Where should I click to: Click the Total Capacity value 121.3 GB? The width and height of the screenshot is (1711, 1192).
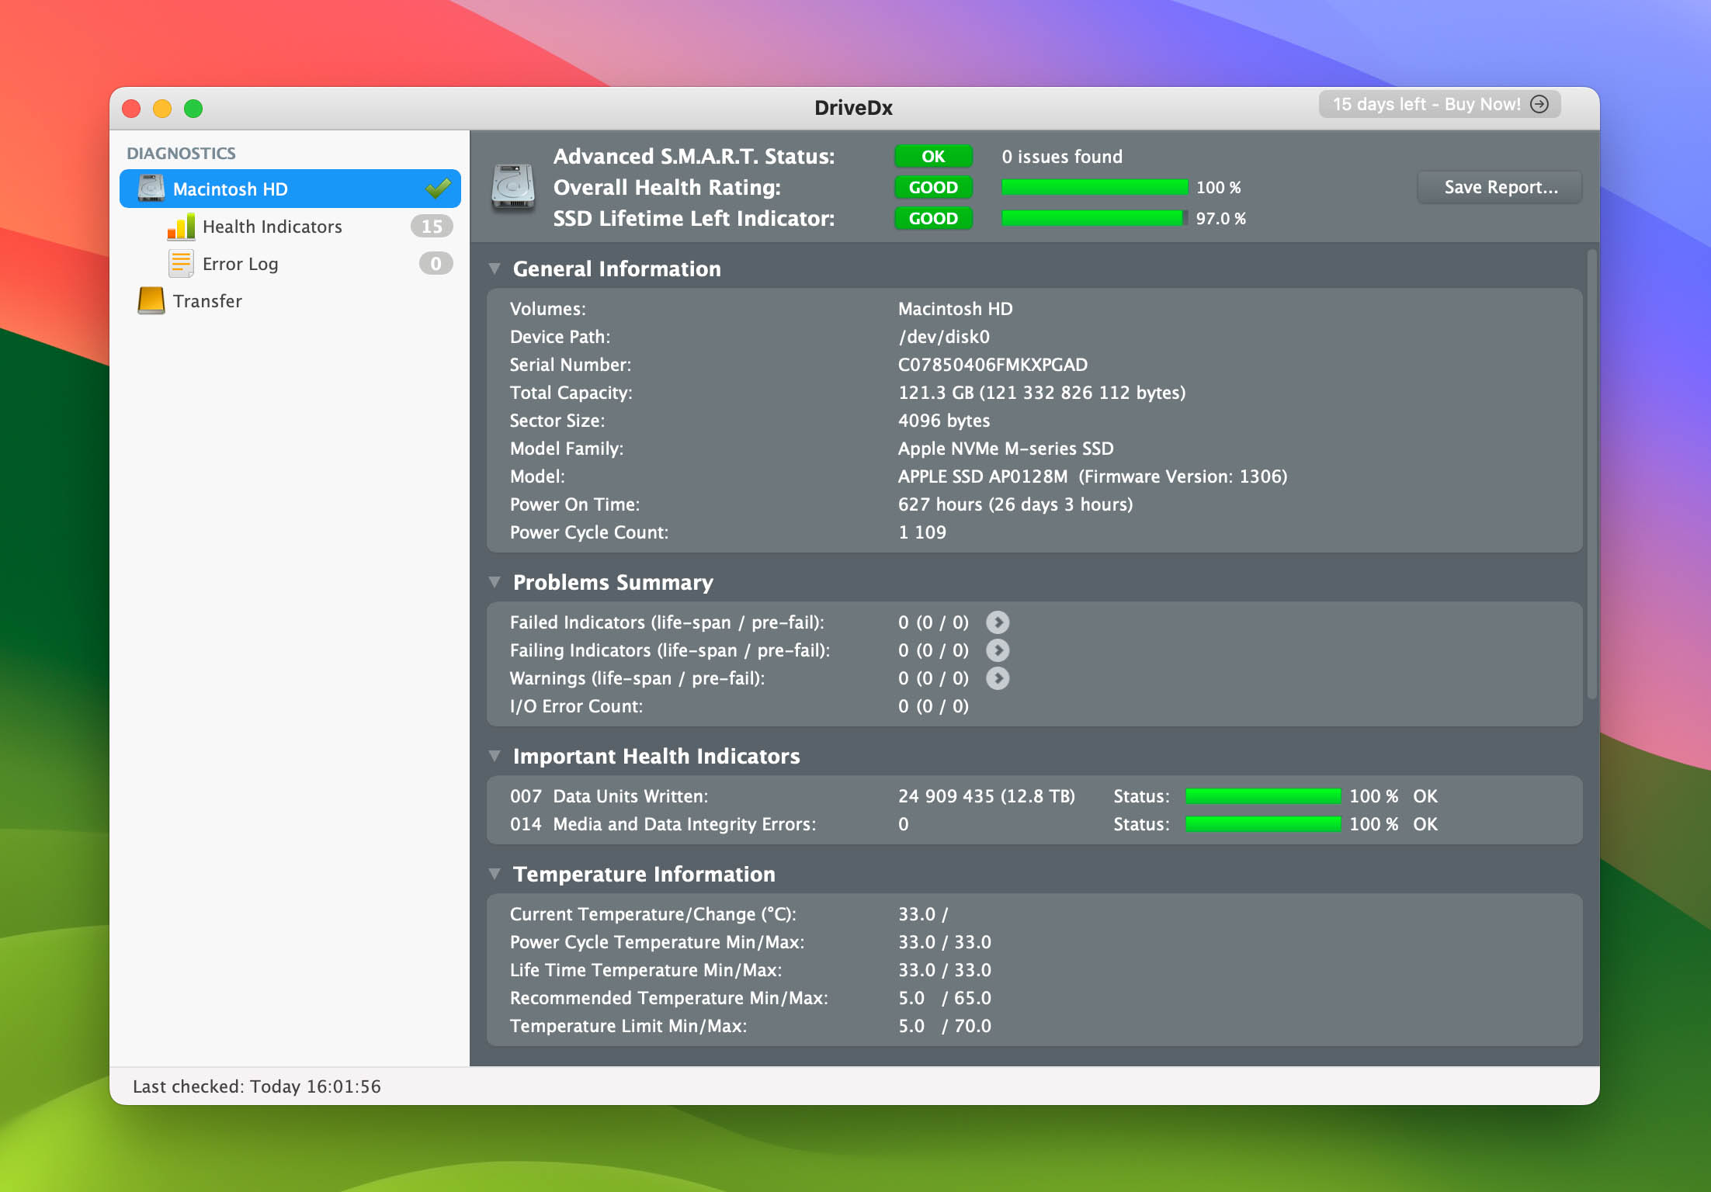click(1041, 393)
